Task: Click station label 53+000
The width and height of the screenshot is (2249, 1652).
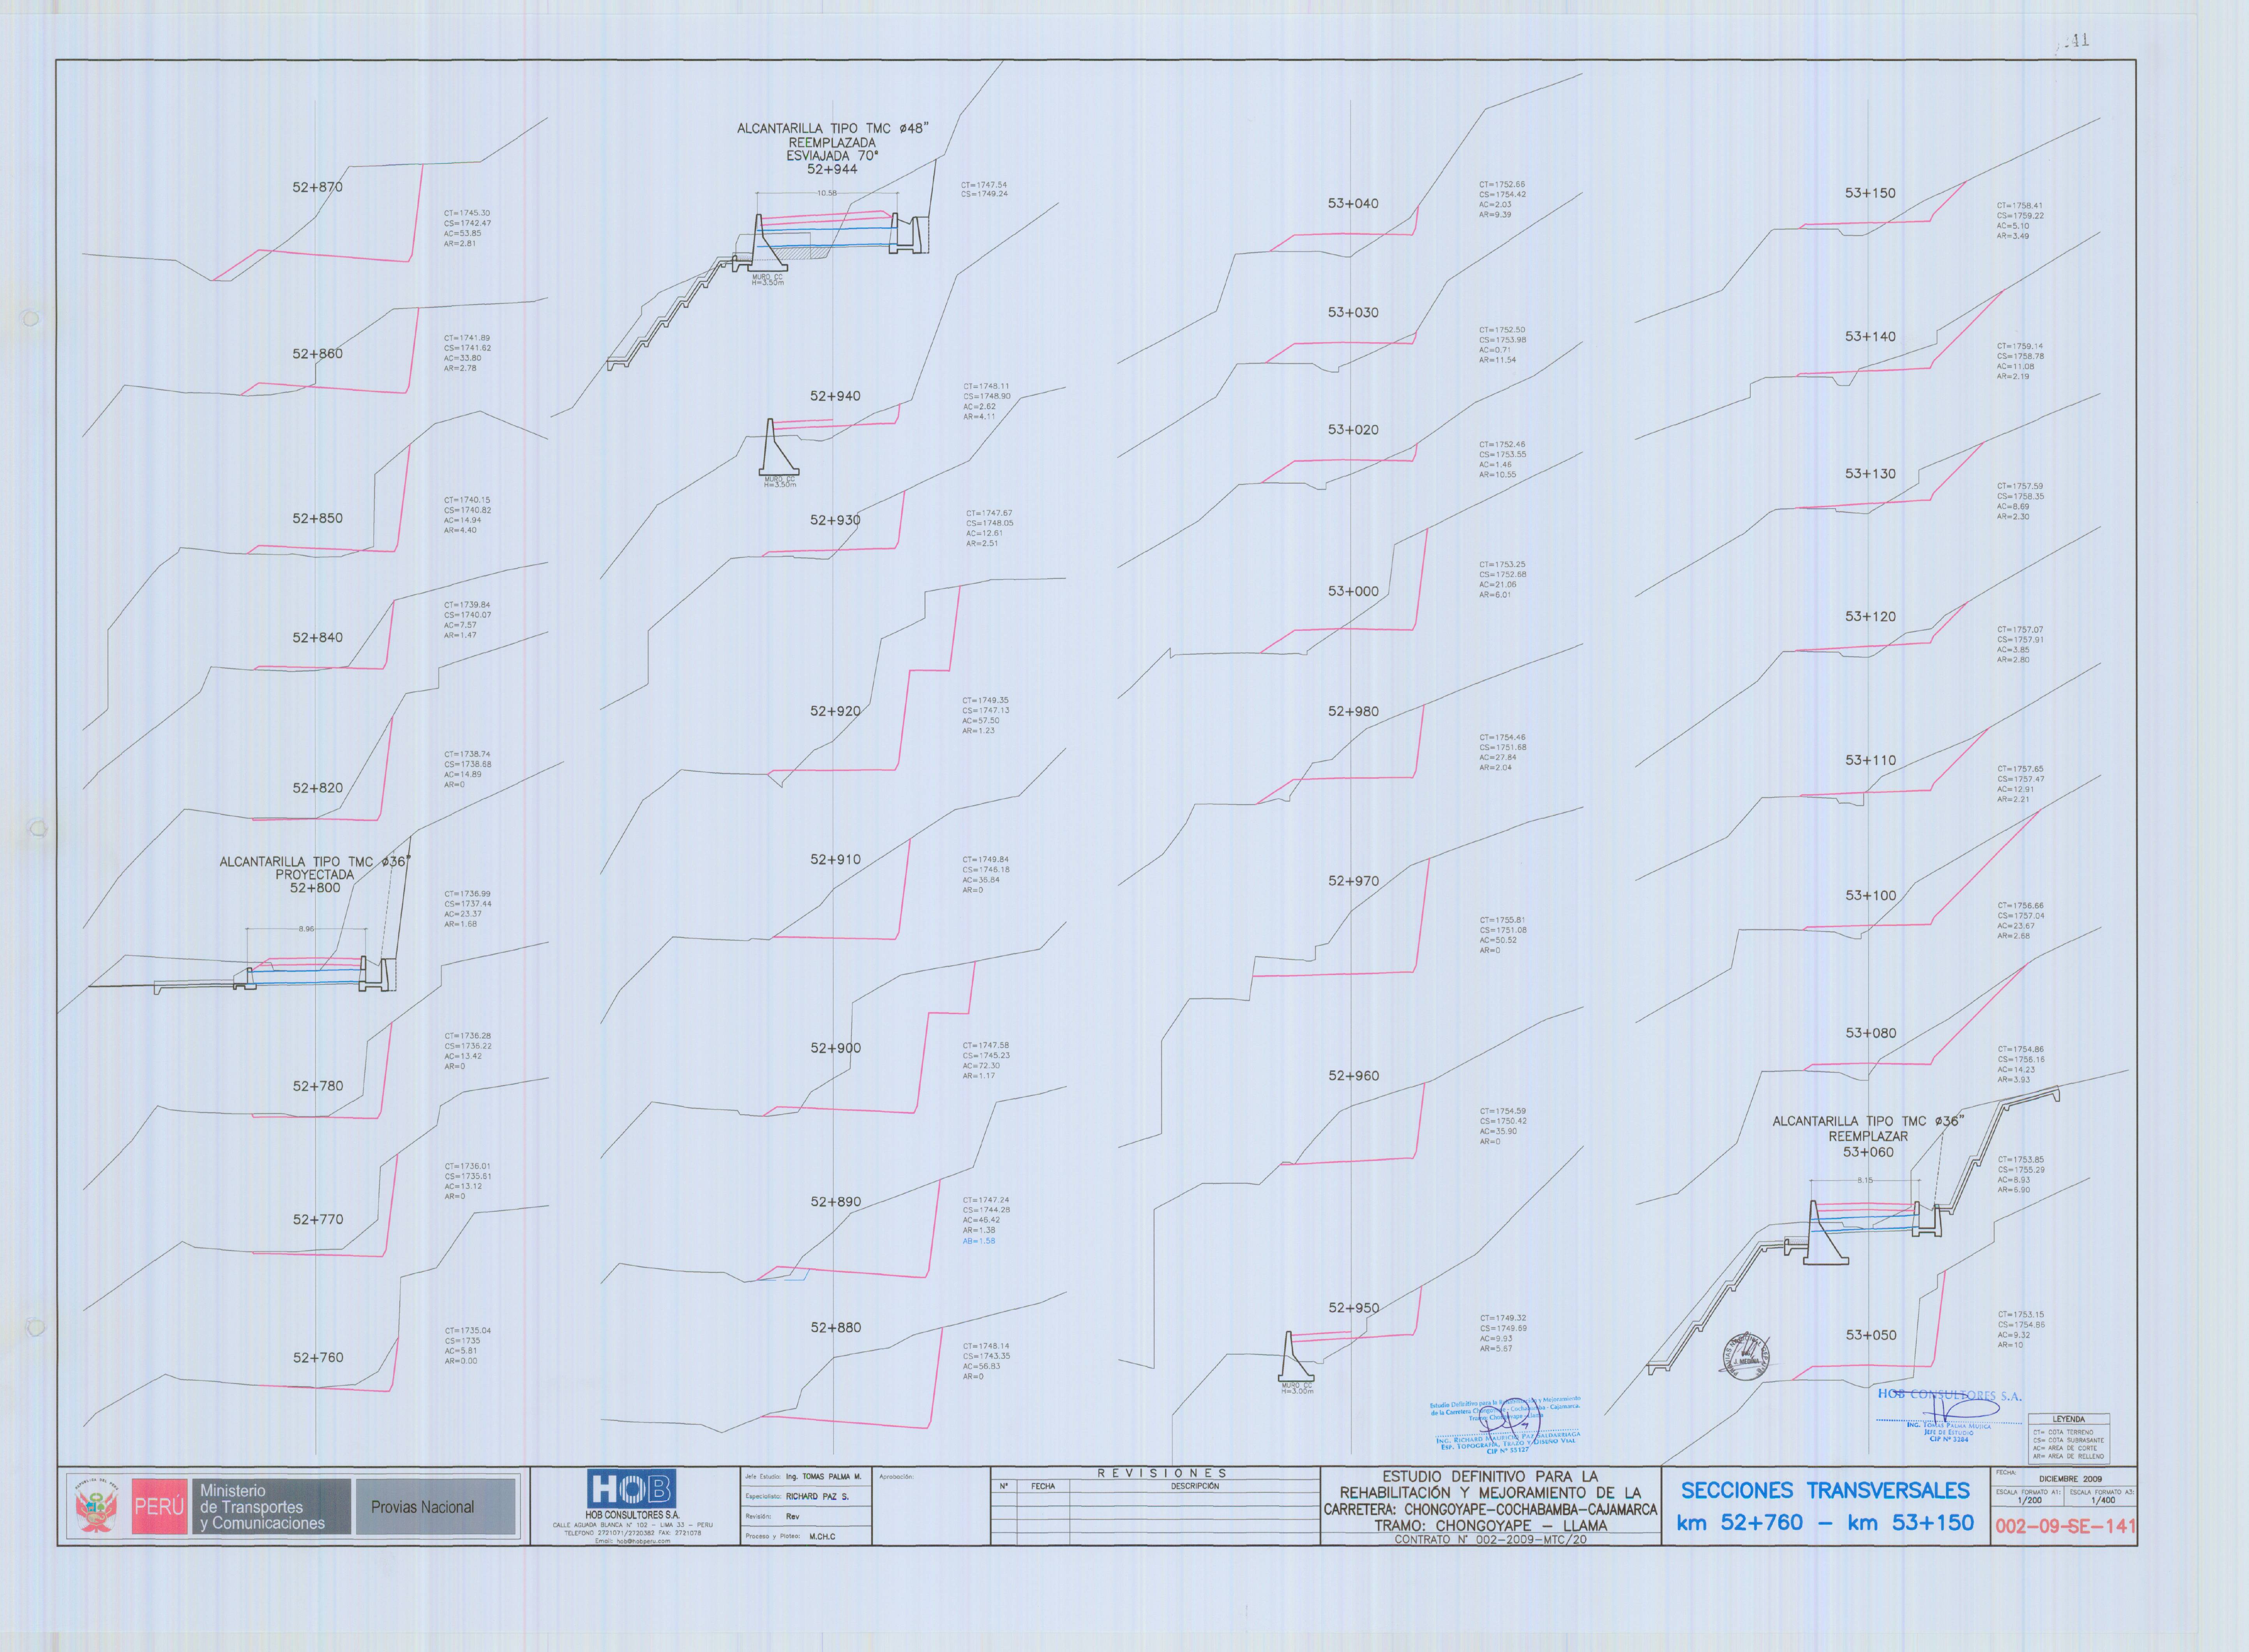Action: (x=1353, y=591)
